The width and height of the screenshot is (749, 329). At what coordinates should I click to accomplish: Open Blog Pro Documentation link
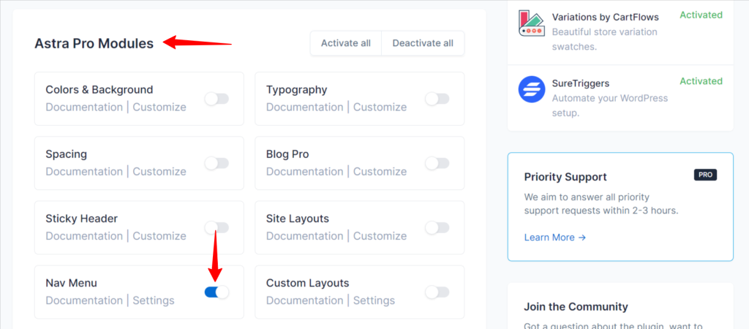305,171
